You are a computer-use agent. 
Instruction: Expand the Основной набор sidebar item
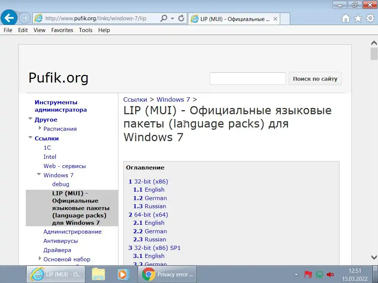40,258
